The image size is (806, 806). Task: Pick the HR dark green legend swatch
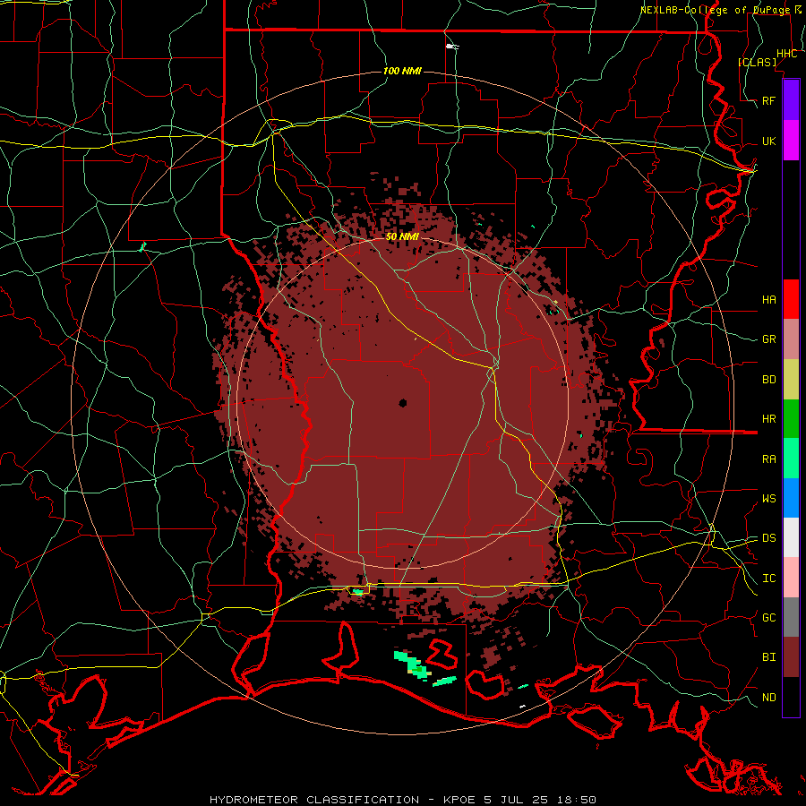coord(791,419)
